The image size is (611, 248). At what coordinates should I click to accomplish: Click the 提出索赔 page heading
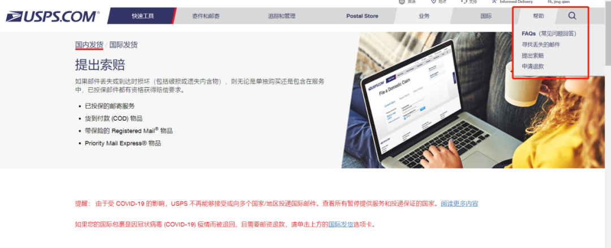coord(100,65)
